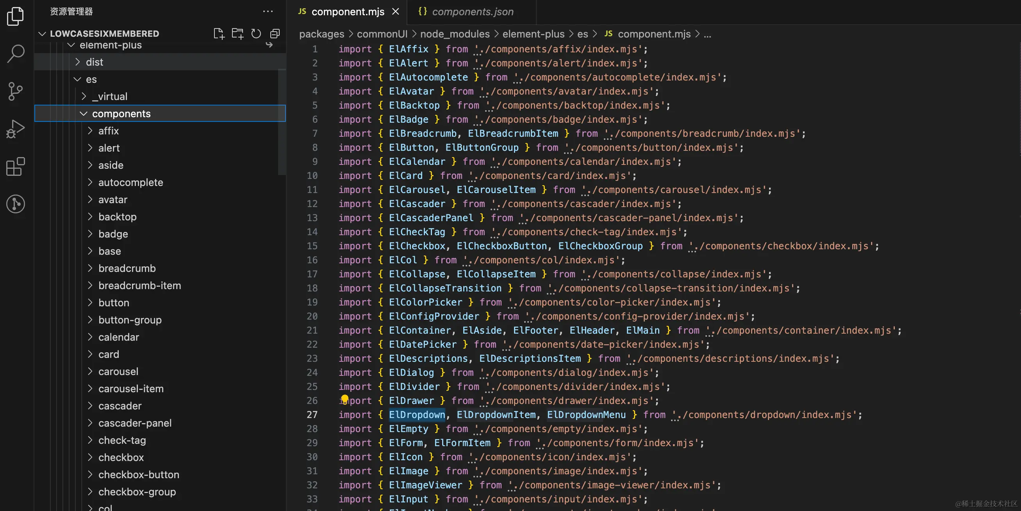Image resolution: width=1021 pixels, height=511 pixels.
Task: Click the explorer panel vertical scrollbar
Action: pyautogui.click(x=282, y=121)
